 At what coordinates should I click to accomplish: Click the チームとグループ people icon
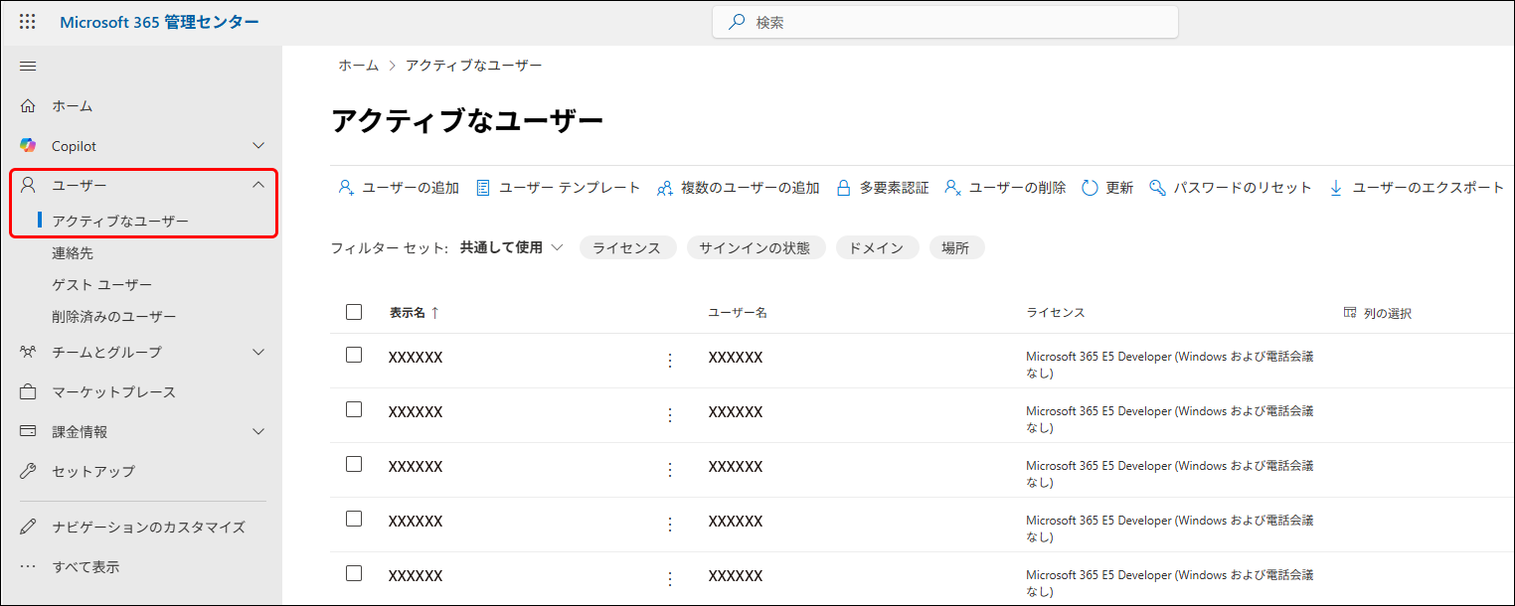28,352
